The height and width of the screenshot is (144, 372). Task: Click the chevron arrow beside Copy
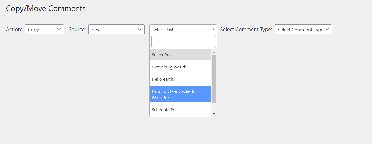point(59,30)
